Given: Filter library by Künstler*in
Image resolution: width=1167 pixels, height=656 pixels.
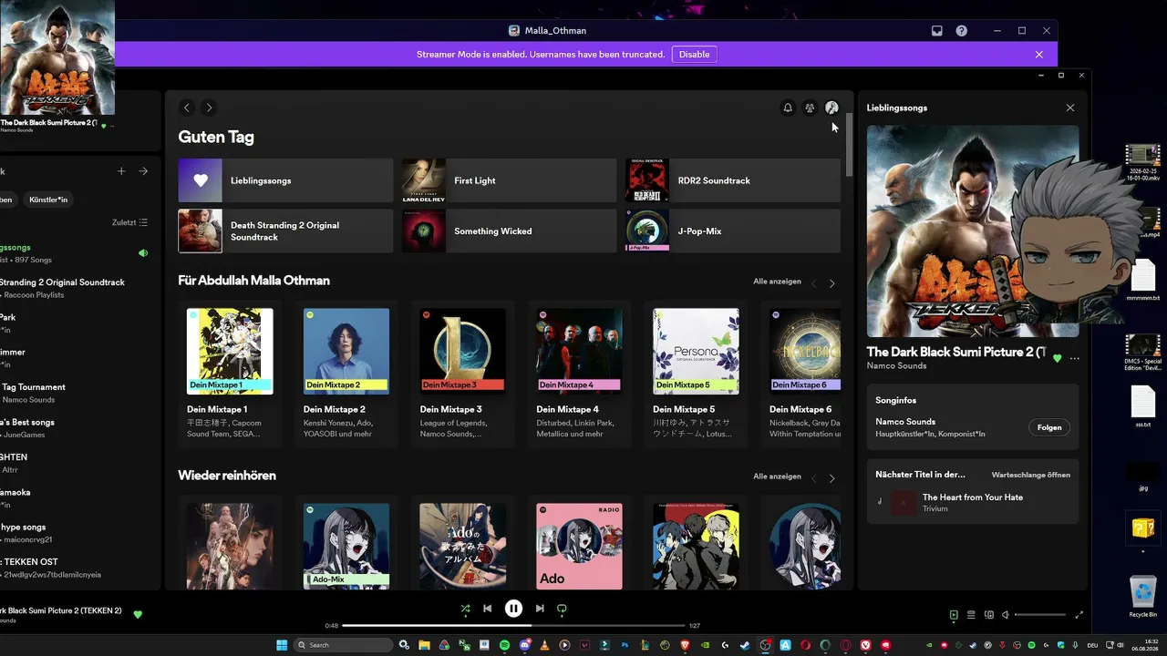Looking at the screenshot, I should (x=47, y=200).
